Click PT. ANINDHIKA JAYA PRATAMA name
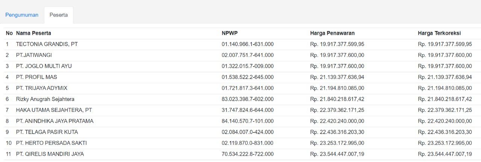The width and height of the screenshot is (481, 162). (54, 121)
